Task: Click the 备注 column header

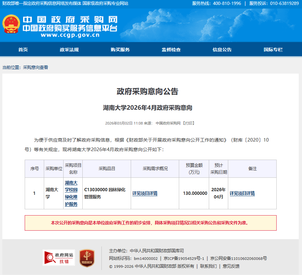Action: pyautogui.click(x=252, y=169)
